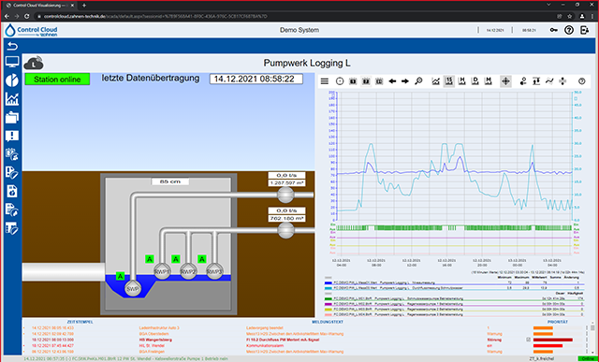Click the data points icon in chart toolbar
This screenshot has height=362, width=599.
tap(523, 81)
